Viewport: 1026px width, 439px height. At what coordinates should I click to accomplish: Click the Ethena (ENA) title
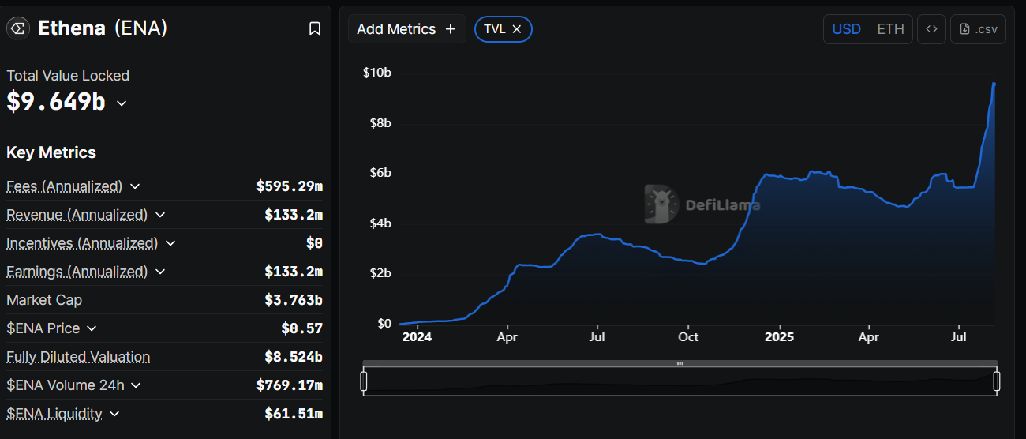pyautogui.click(x=103, y=28)
